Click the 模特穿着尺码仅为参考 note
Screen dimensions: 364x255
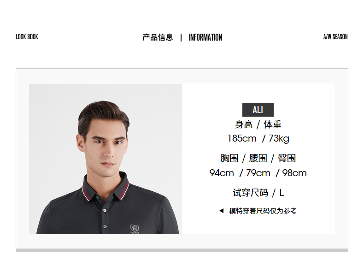point(263,211)
